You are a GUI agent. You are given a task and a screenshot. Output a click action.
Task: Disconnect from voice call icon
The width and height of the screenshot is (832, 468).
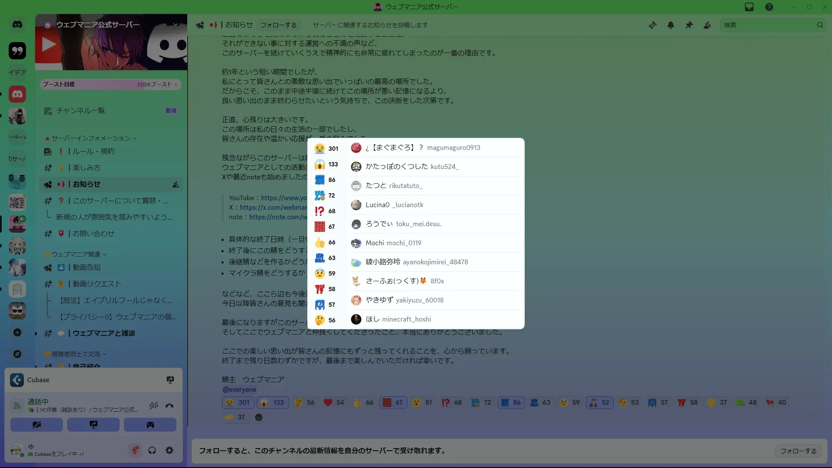tap(169, 406)
